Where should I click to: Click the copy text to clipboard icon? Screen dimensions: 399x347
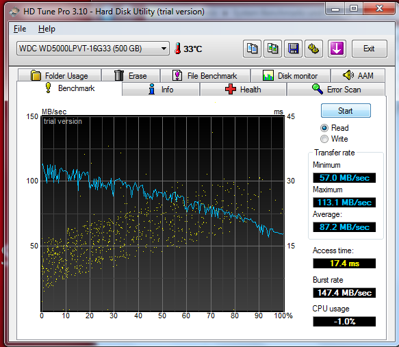click(x=252, y=49)
